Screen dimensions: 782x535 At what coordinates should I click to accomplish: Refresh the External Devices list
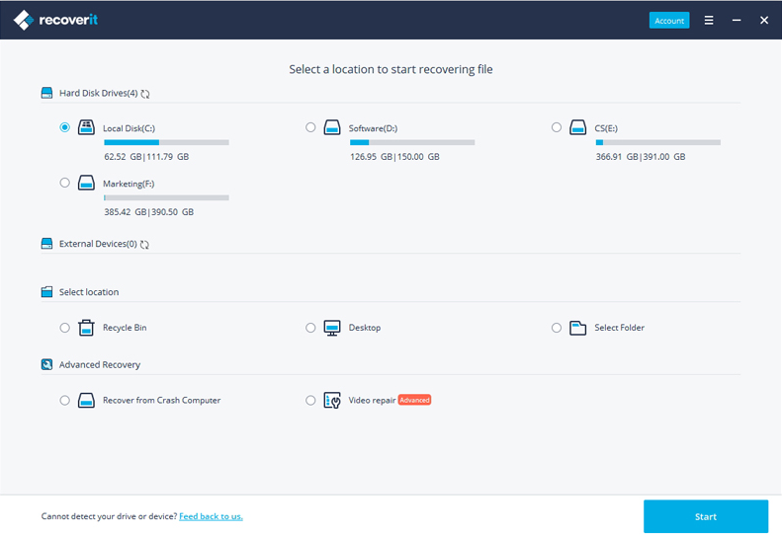(145, 244)
